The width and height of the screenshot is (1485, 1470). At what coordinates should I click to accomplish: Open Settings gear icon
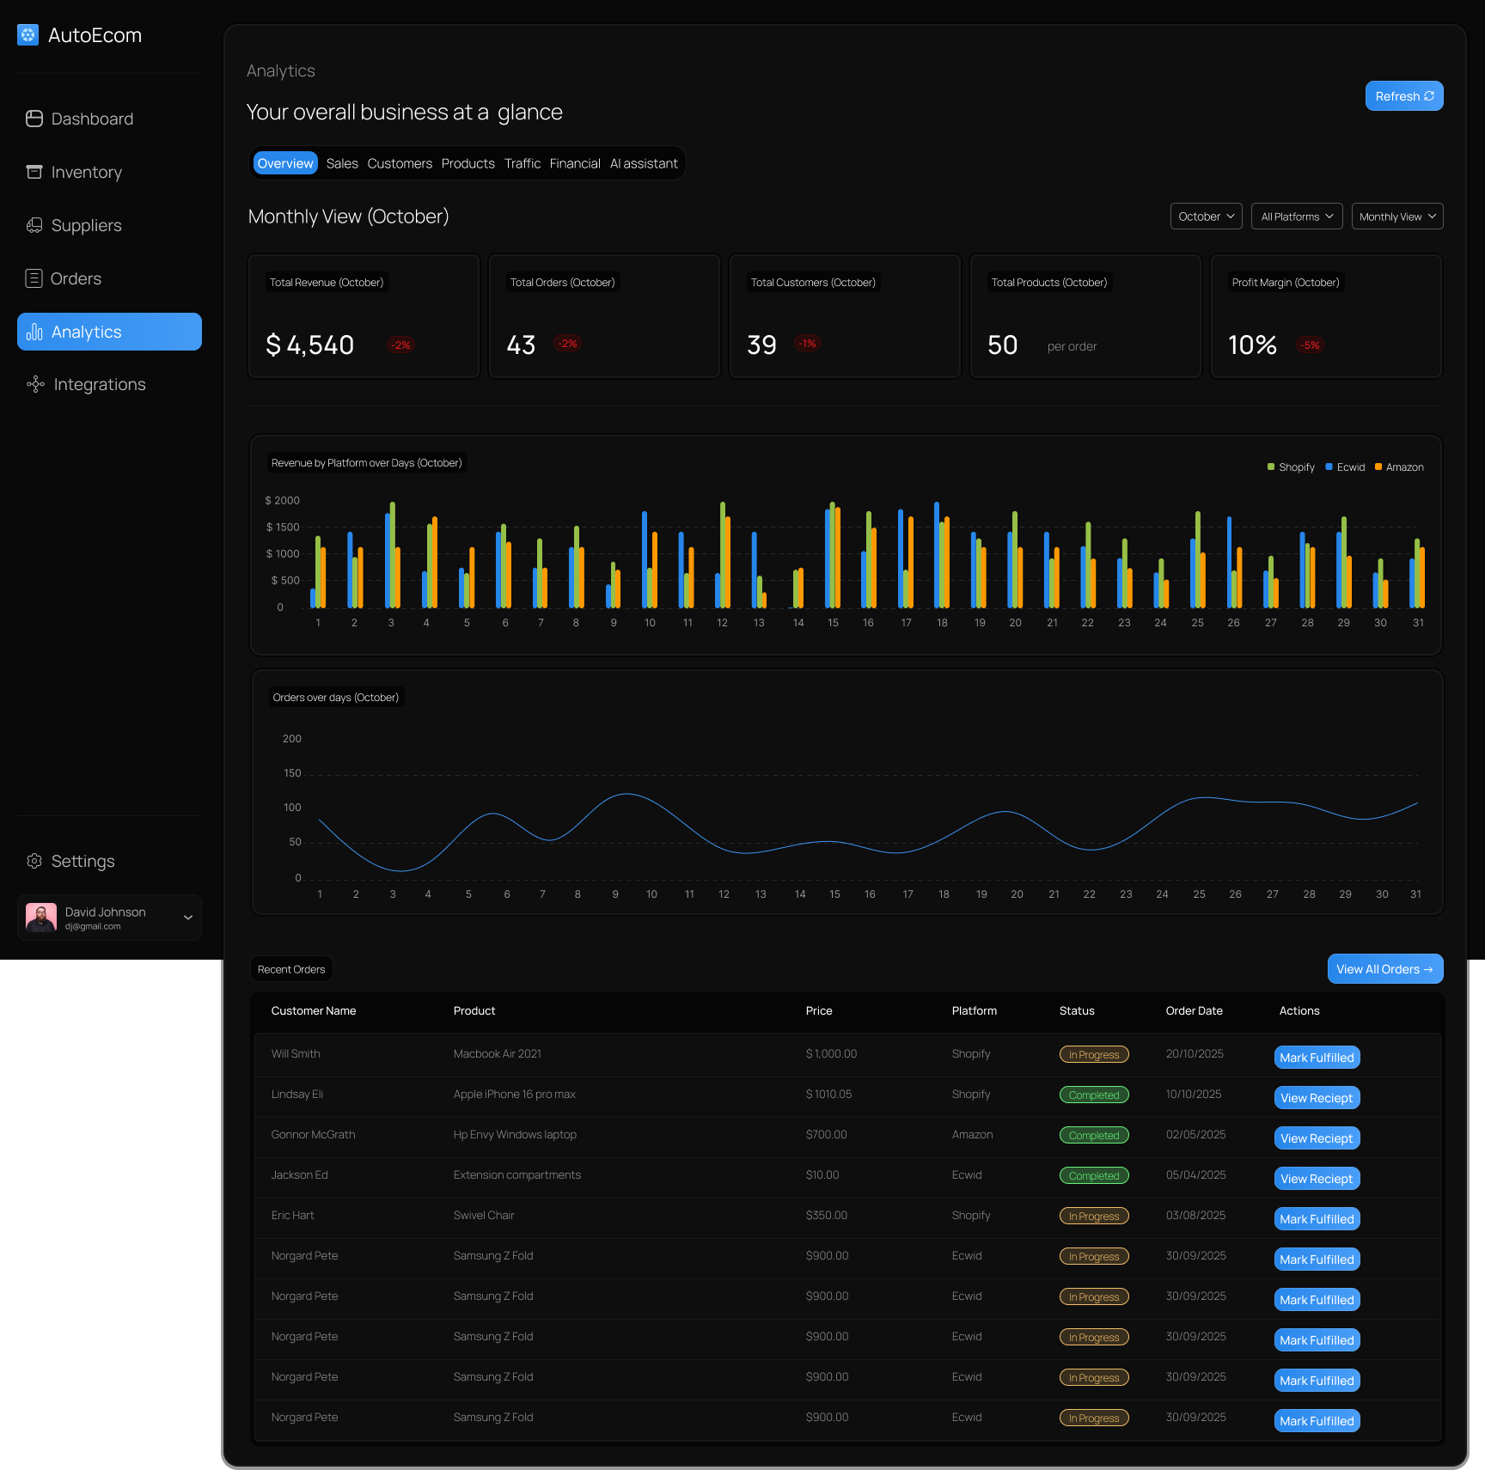click(34, 861)
